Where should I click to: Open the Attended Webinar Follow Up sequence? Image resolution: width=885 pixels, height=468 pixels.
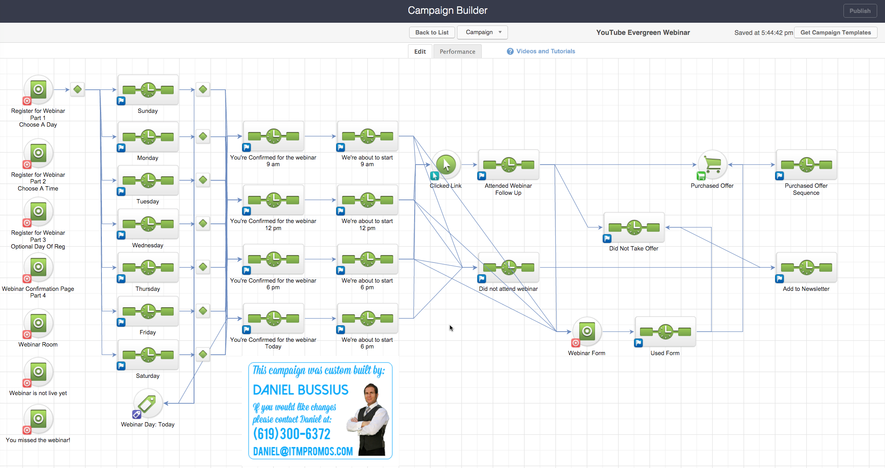tap(508, 165)
